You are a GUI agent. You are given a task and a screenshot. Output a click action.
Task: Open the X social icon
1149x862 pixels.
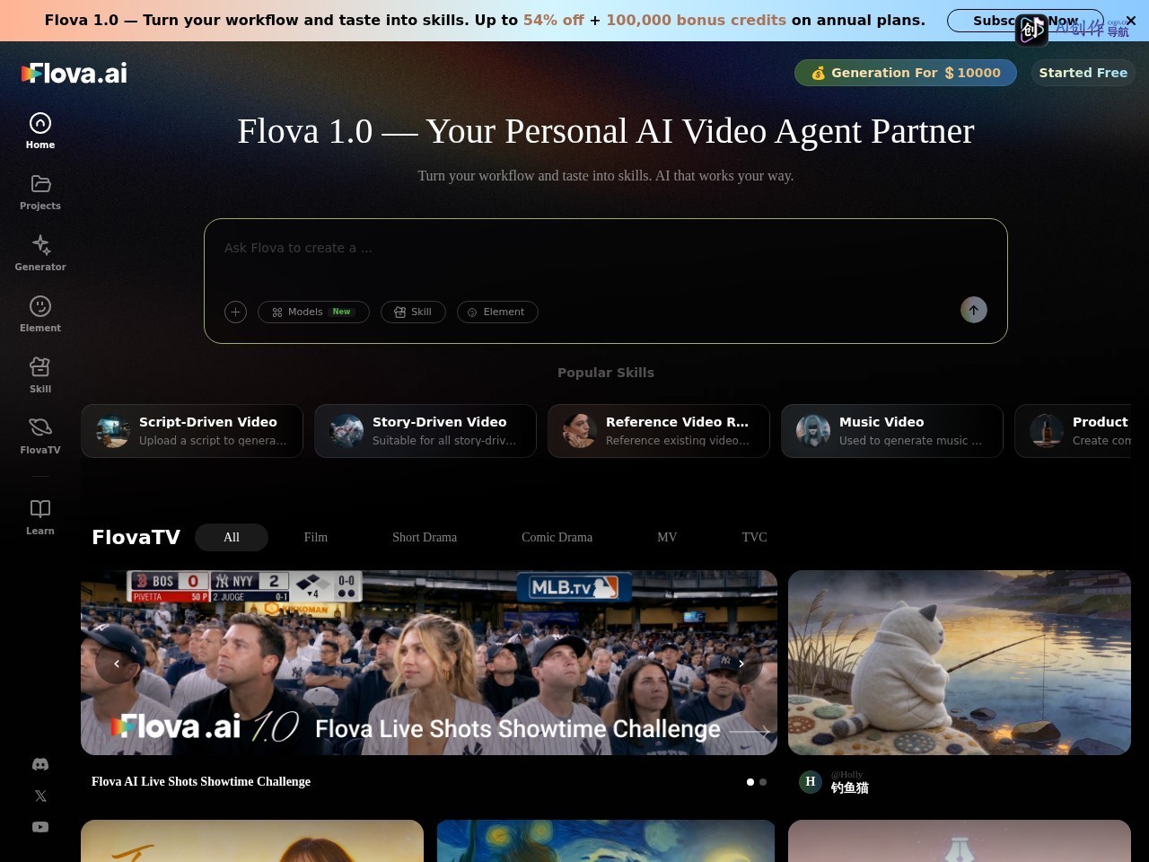(x=40, y=796)
